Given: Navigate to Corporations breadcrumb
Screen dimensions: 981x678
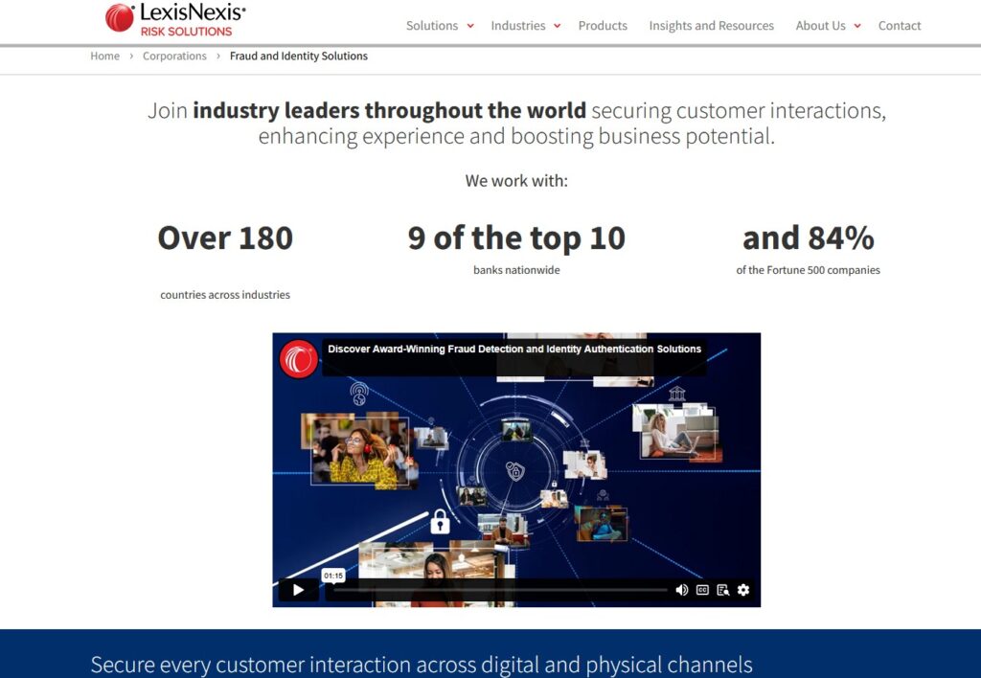Looking at the screenshot, I should 174,56.
